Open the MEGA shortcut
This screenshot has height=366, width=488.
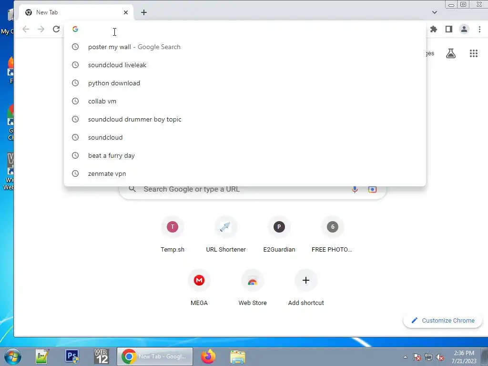coord(199,287)
